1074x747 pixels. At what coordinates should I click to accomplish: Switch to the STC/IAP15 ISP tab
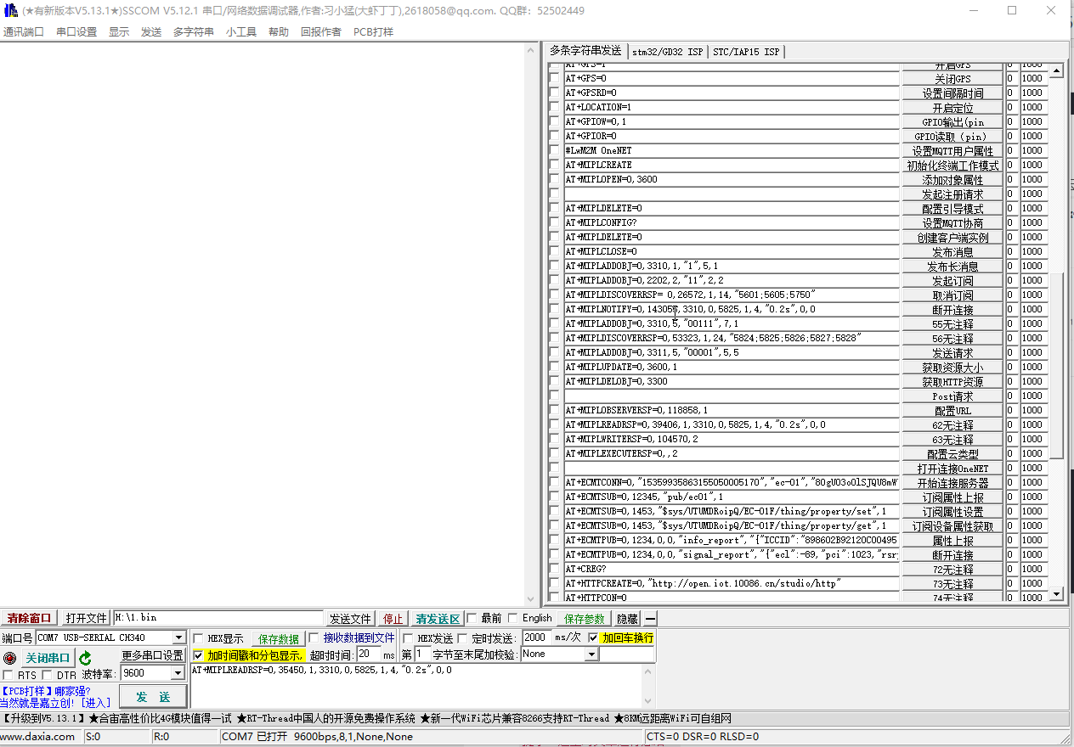pos(746,52)
